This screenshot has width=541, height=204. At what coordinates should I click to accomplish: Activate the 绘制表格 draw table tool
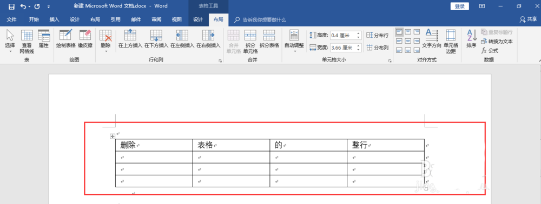(x=65, y=38)
